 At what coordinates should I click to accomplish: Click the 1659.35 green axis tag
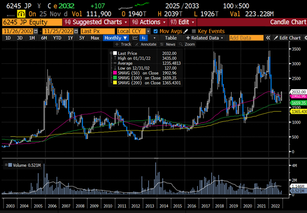tap(299, 103)
